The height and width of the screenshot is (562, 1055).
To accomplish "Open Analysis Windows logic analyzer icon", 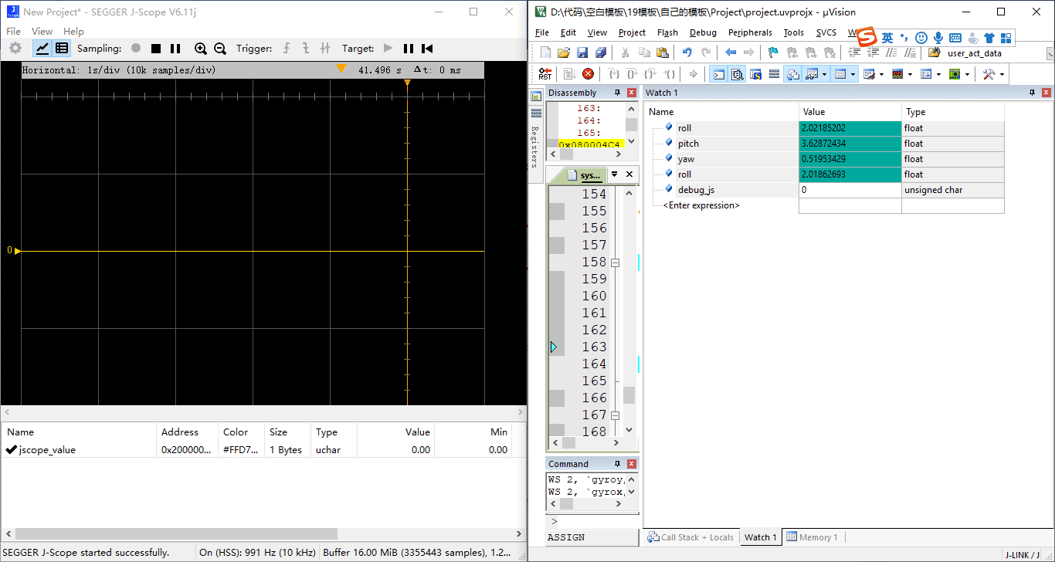I will [897, 74].
